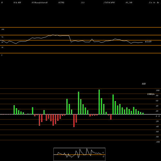Click the 'SI(TM)' header text
Viewport: 161px width, 161px height.
tap(61, 3)
